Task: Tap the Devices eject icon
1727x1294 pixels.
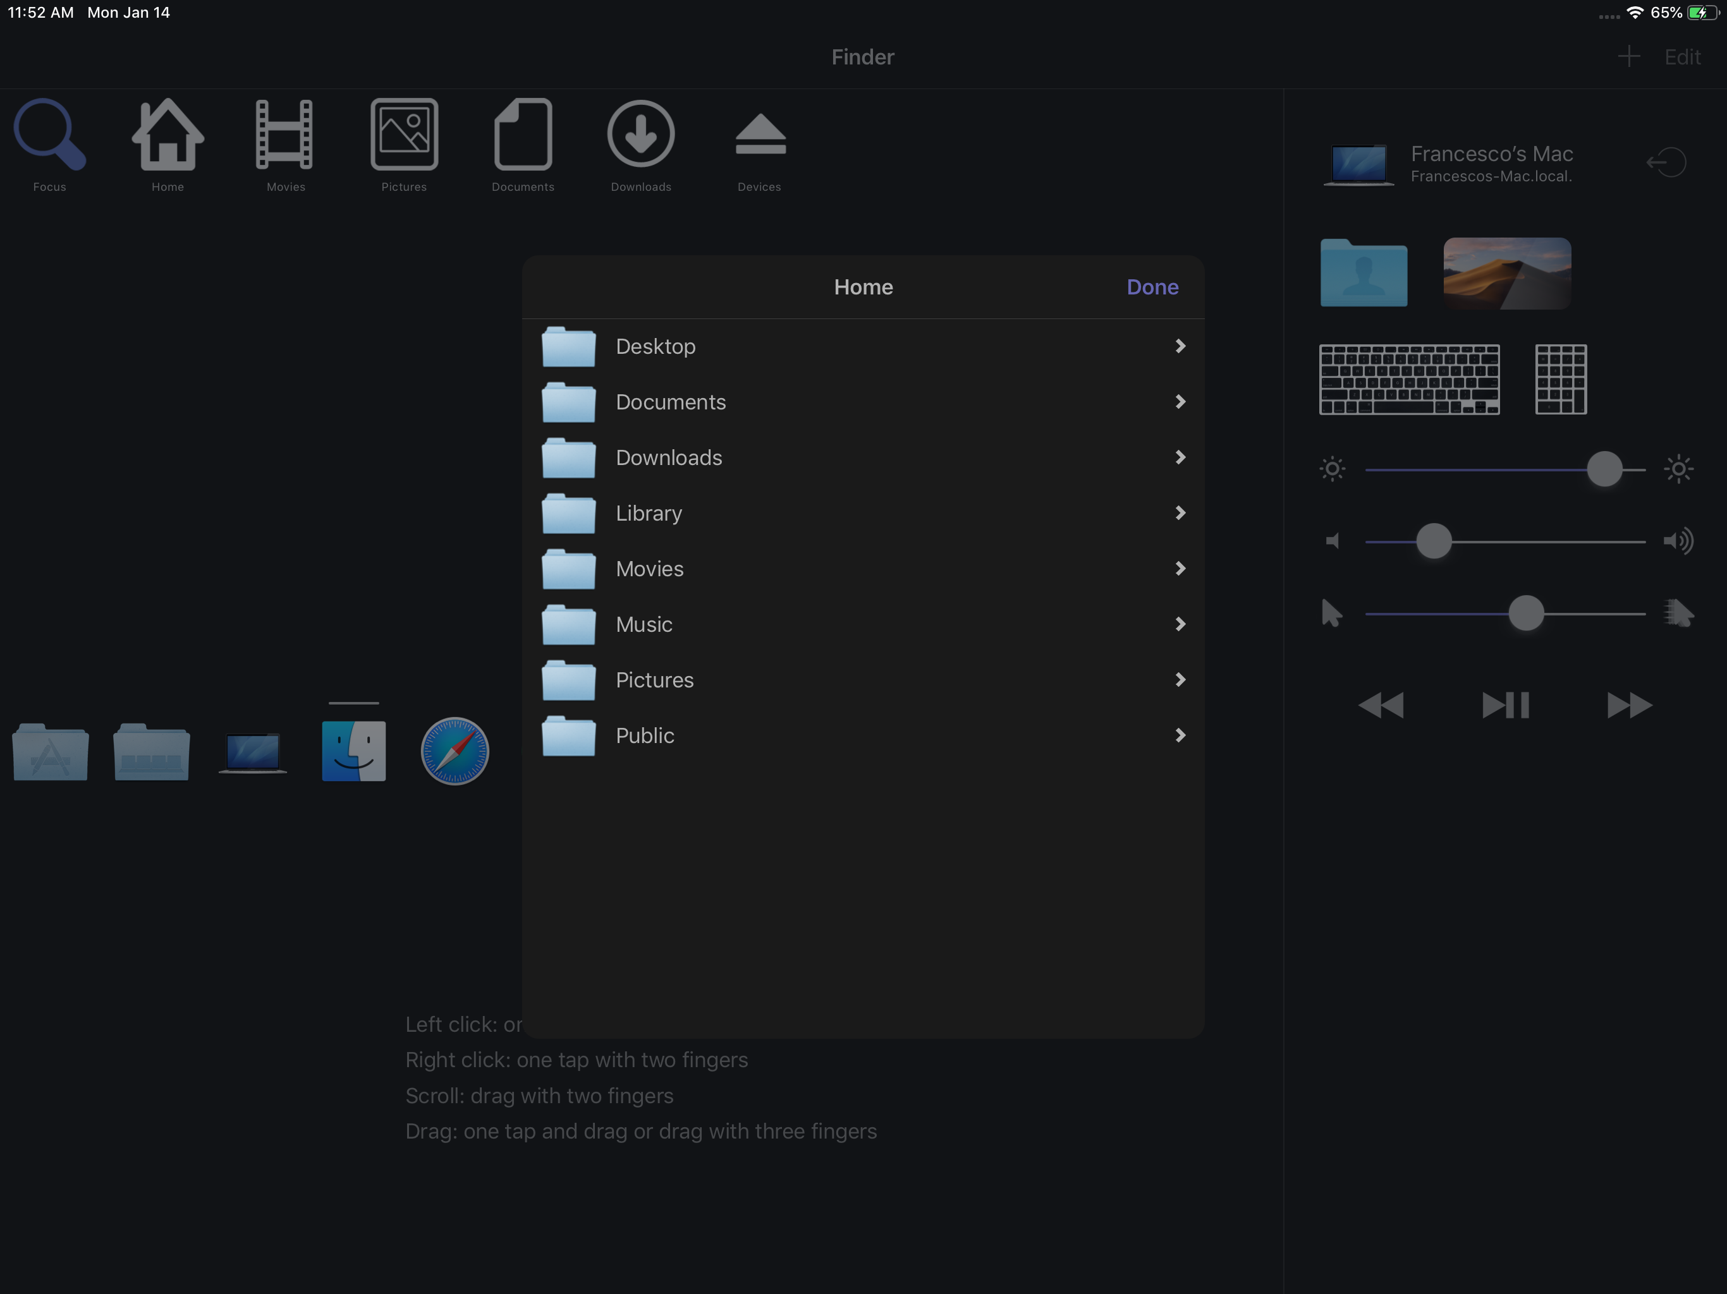Action: (760, 135)
